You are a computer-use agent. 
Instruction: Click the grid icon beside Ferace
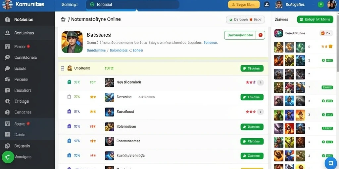click(x=8, y=46)
